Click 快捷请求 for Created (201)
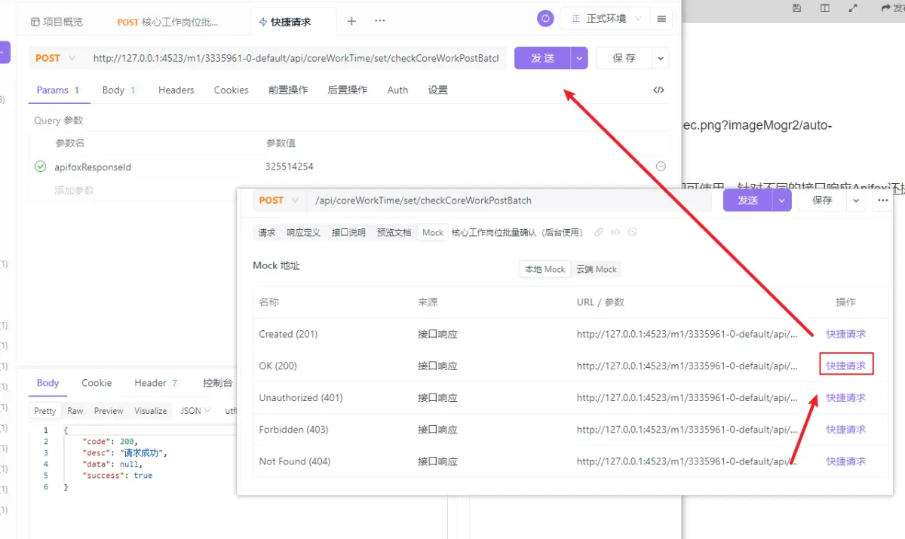The width and height of the screenshot is (905, 539). click(x=845, y=334)
